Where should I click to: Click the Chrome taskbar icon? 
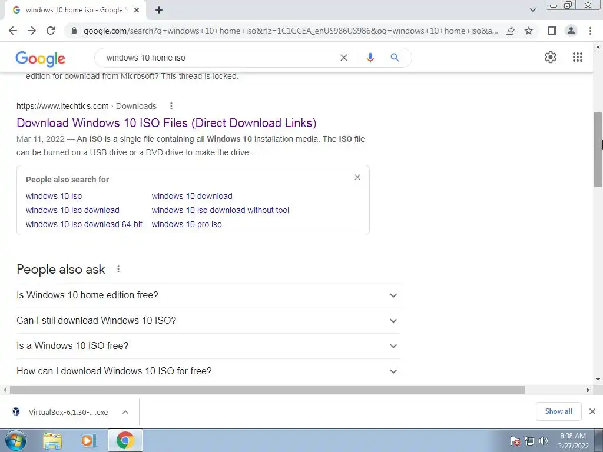[x=125, y=440]
